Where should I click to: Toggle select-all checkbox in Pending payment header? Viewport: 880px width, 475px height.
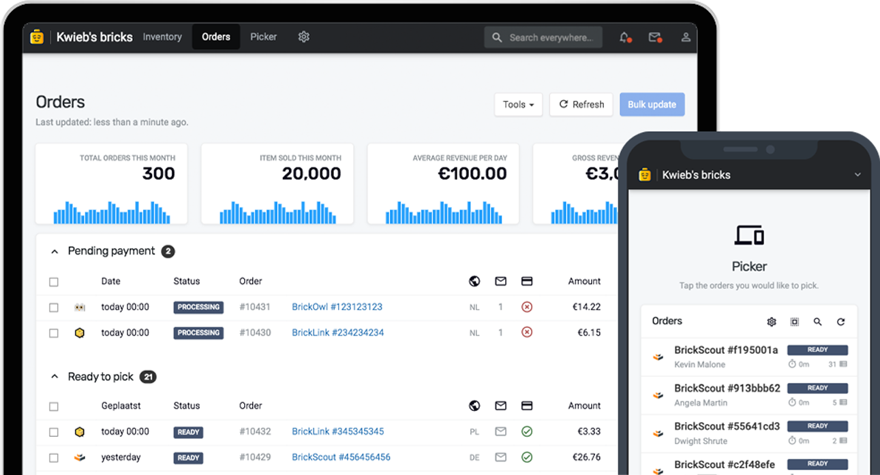pyautogui.click(x=54, y=282)
